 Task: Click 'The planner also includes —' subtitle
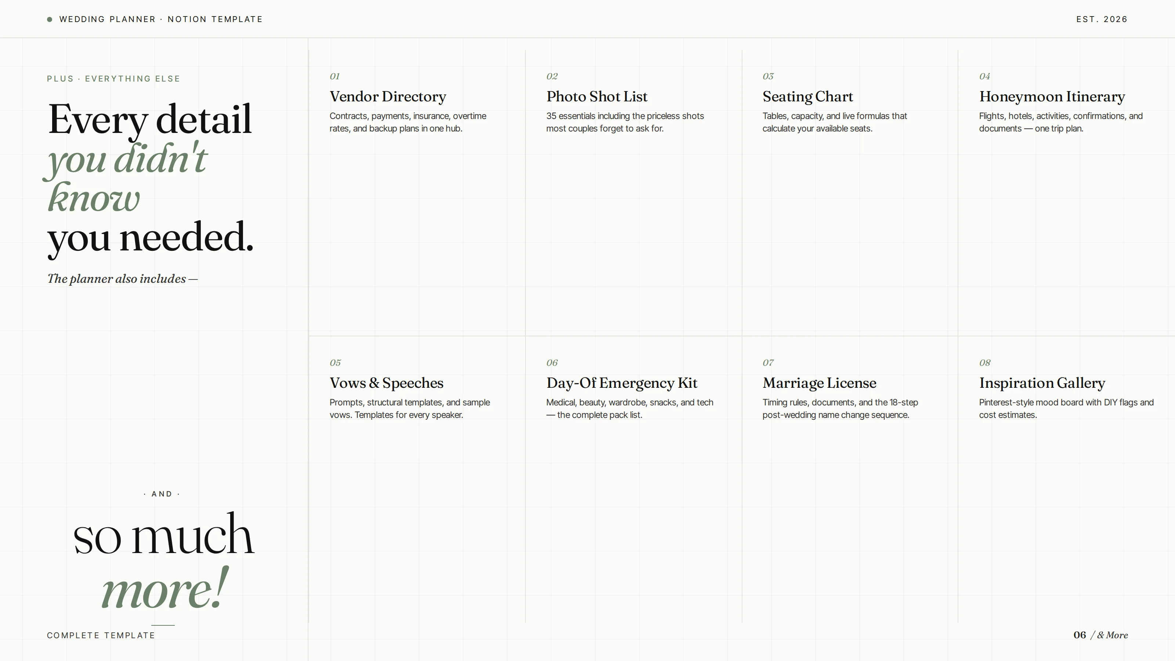click(123, 279)
